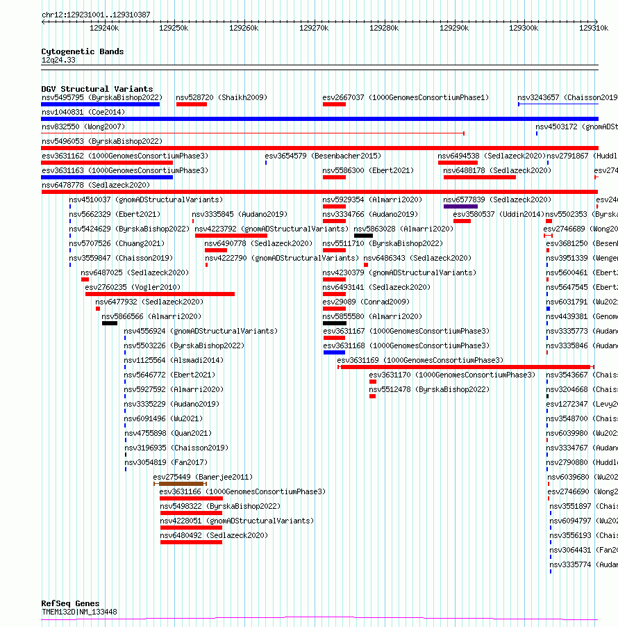Click nsv5929354 (Almarri2020) label
Image resolution: width=618 pixels, height=627 pixels.
pos(372,199)
